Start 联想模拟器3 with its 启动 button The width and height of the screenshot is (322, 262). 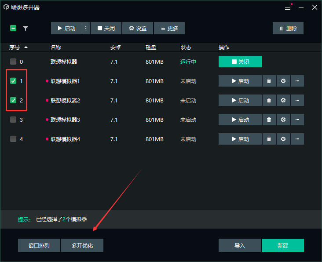[x=240, y=120]
